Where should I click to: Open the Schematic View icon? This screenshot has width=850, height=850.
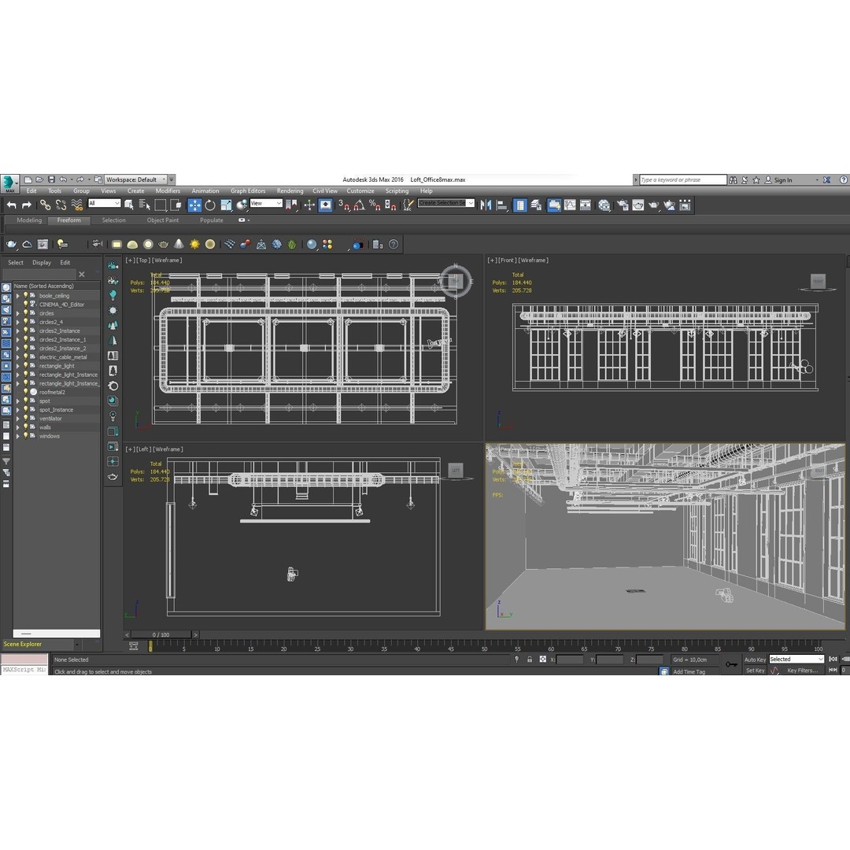586,205
